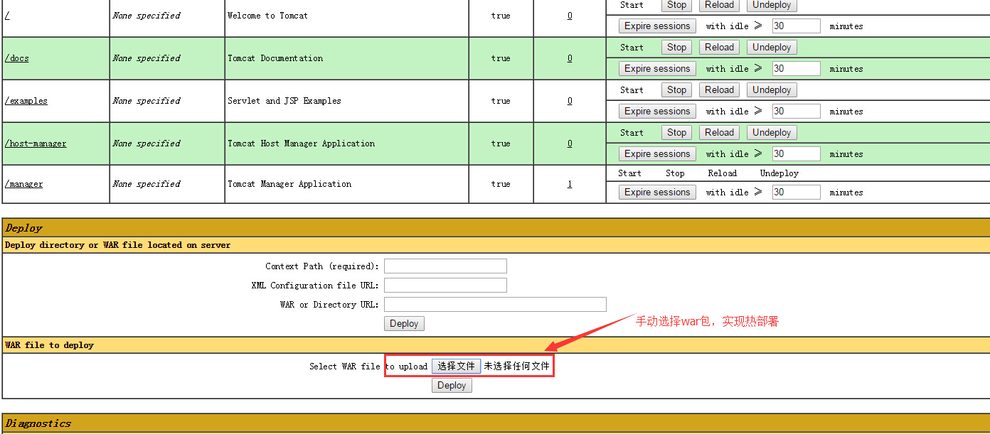Stop the /host-manager application

(676, 133)
